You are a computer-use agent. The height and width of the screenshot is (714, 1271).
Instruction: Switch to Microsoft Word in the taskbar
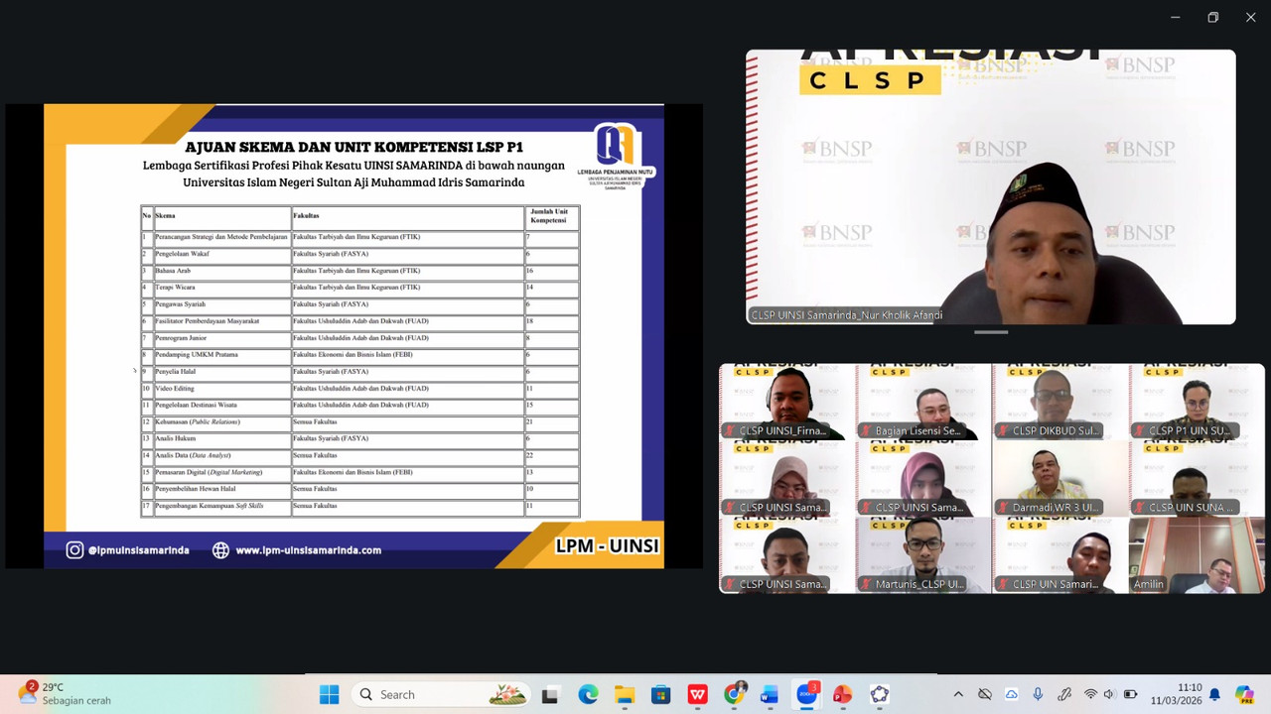coord(770,694)
